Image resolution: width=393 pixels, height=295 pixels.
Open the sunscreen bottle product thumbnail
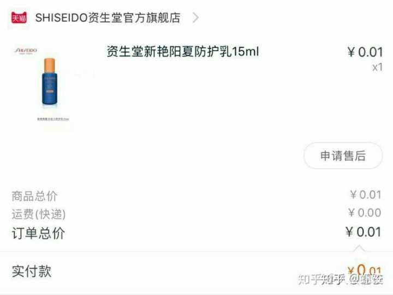click(x=50, y=82)
